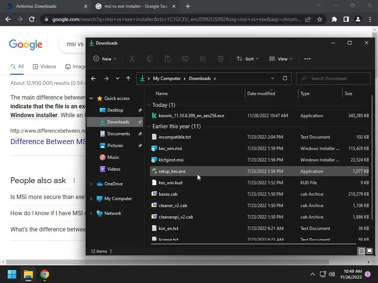Screen dimensions: 378x283
Task: Click the Search Downloads field
Action: pyautogui.click(x=333, y=78)
